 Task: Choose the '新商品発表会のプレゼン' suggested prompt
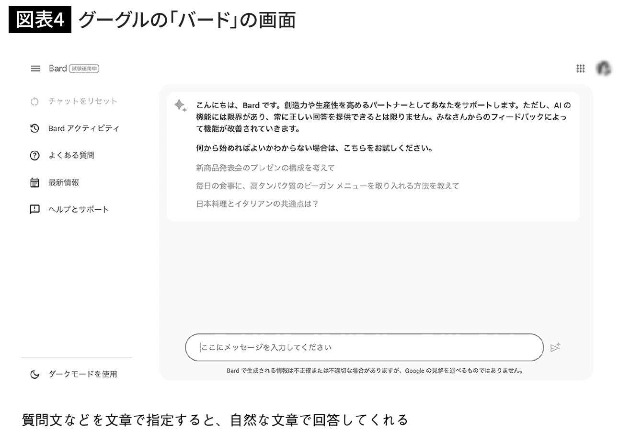tap(265, 168)
